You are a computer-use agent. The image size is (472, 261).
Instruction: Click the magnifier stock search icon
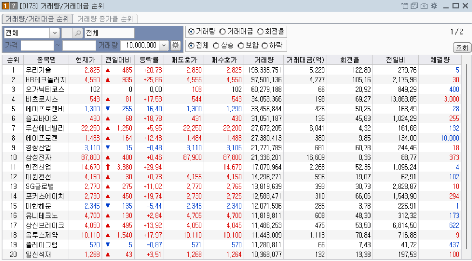coord(78,33)
